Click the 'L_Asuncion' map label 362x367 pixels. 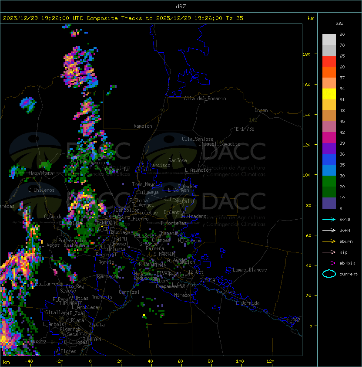198,170
